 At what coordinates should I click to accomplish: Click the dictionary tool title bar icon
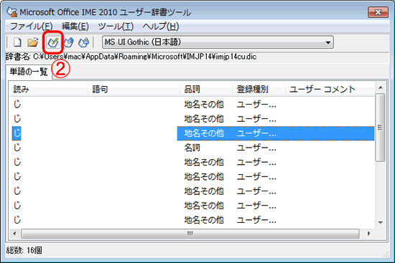[11, 11]
